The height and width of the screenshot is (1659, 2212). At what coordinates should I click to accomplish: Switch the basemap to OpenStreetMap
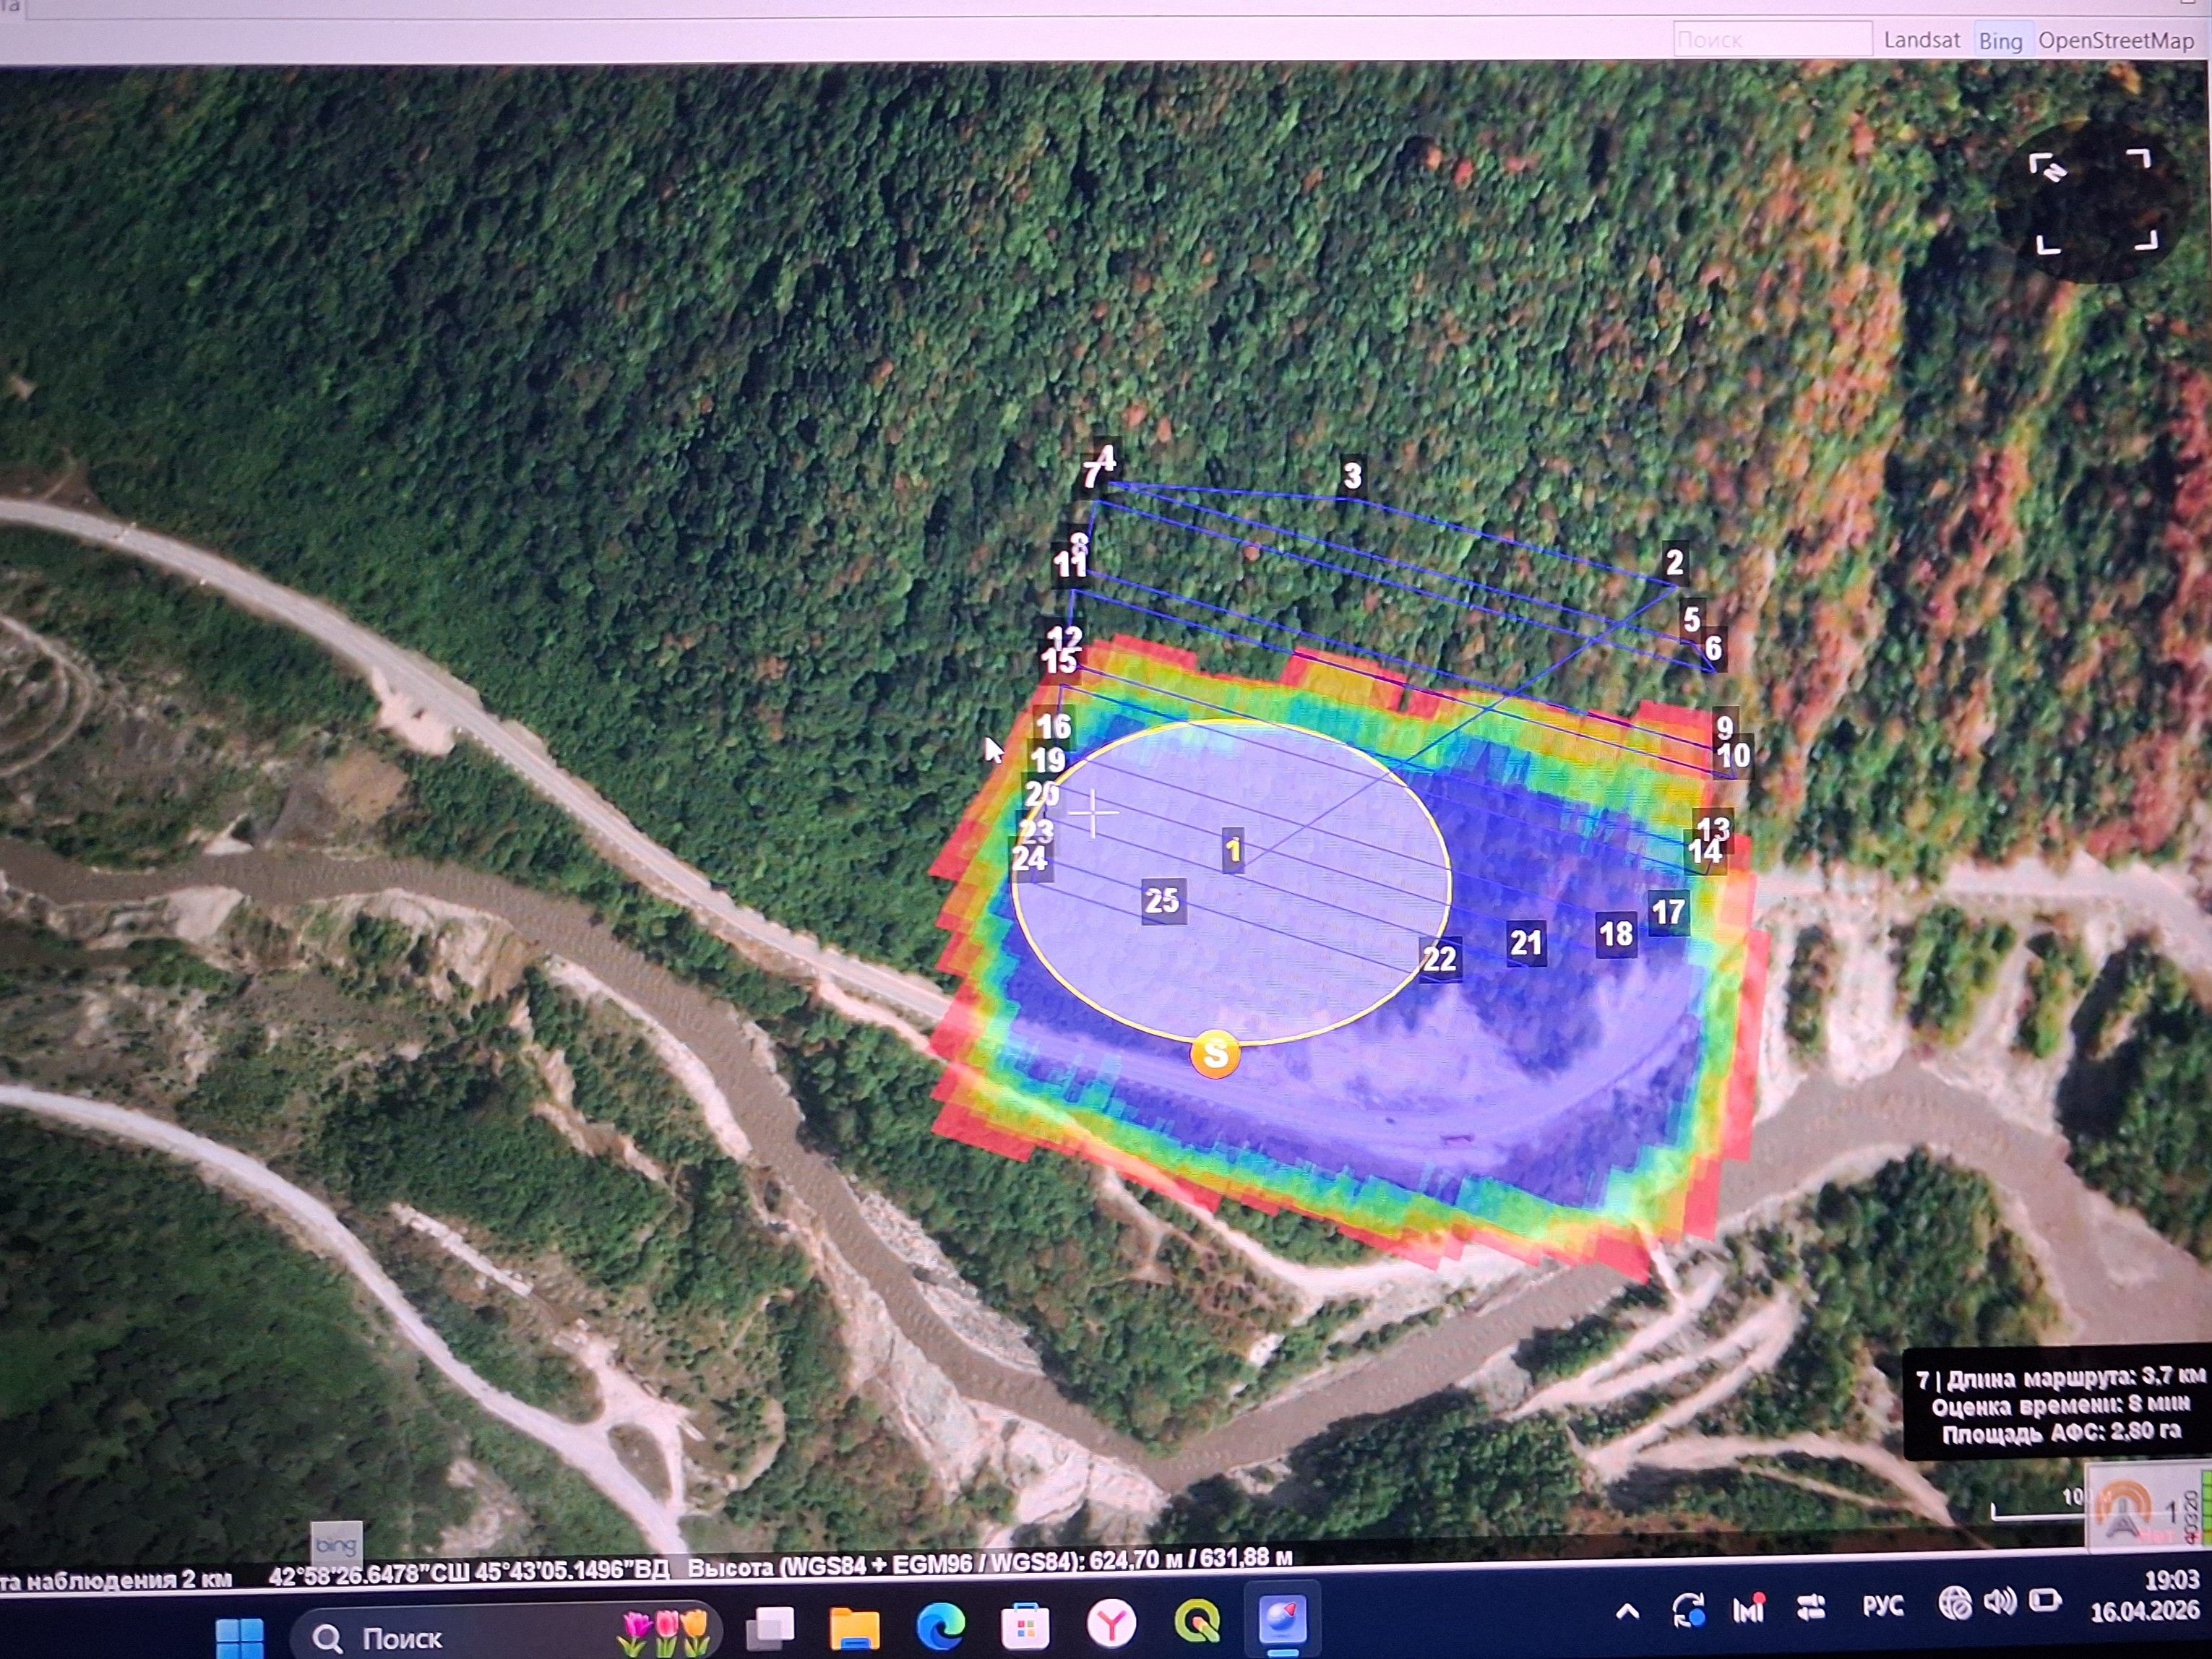coord(2115,41)
